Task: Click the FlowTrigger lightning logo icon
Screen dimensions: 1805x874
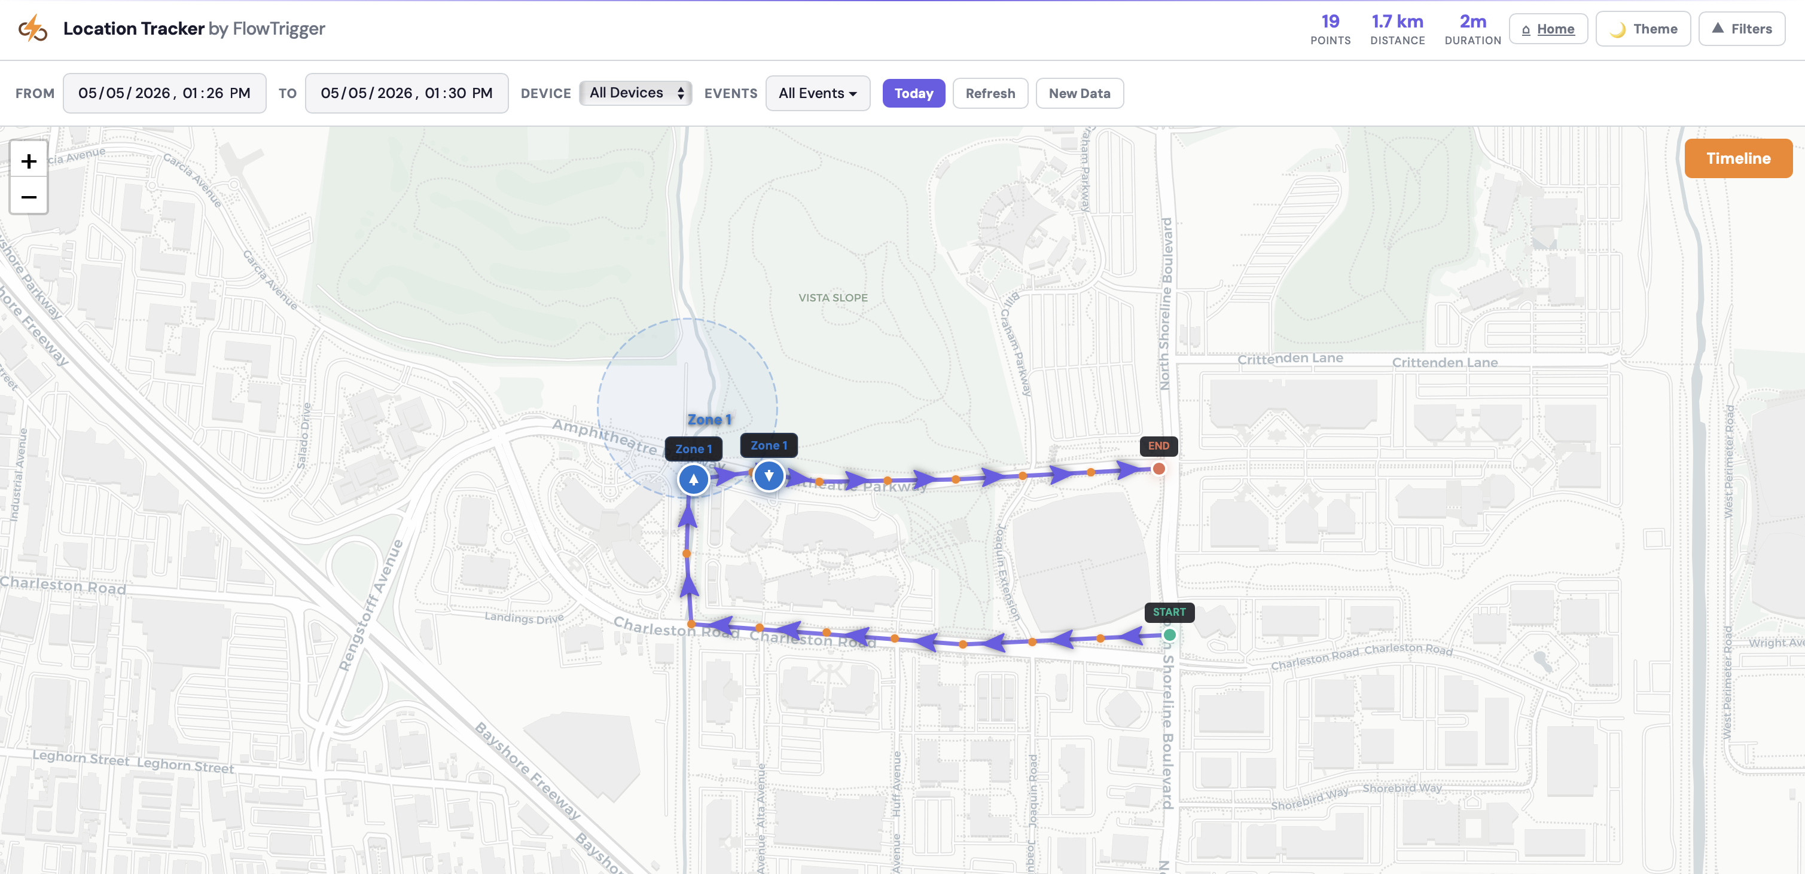Action: [32, 29]
